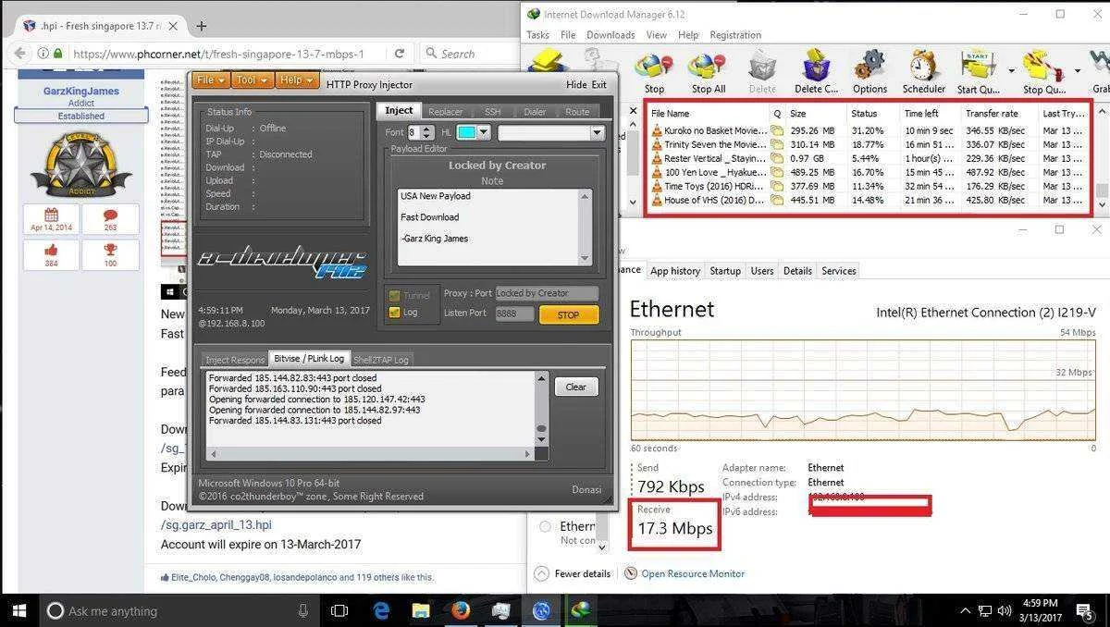Switch to App history tab in Task Manager

(x=674, y=271)
